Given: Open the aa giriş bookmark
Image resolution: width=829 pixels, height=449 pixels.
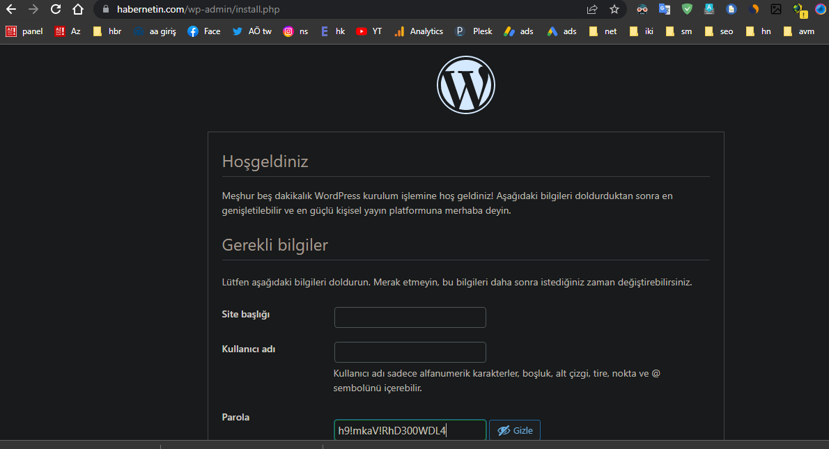Looking at the screenshot, I should pos(155,32).
